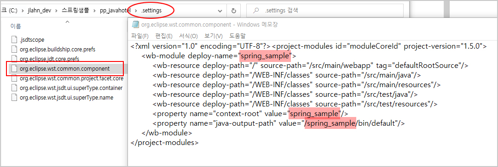Select the .jsdtscope file name

32,40
